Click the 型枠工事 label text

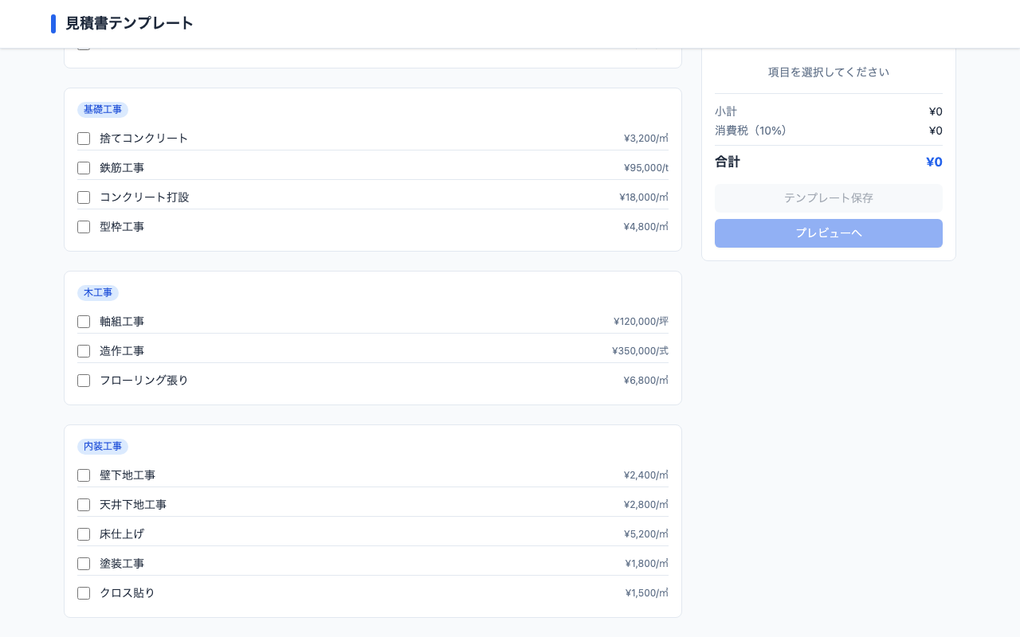[122, 227]
